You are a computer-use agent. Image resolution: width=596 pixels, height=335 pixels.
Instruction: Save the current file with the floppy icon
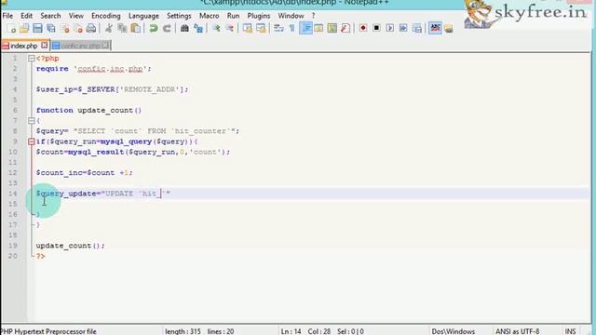click(37, 29)
